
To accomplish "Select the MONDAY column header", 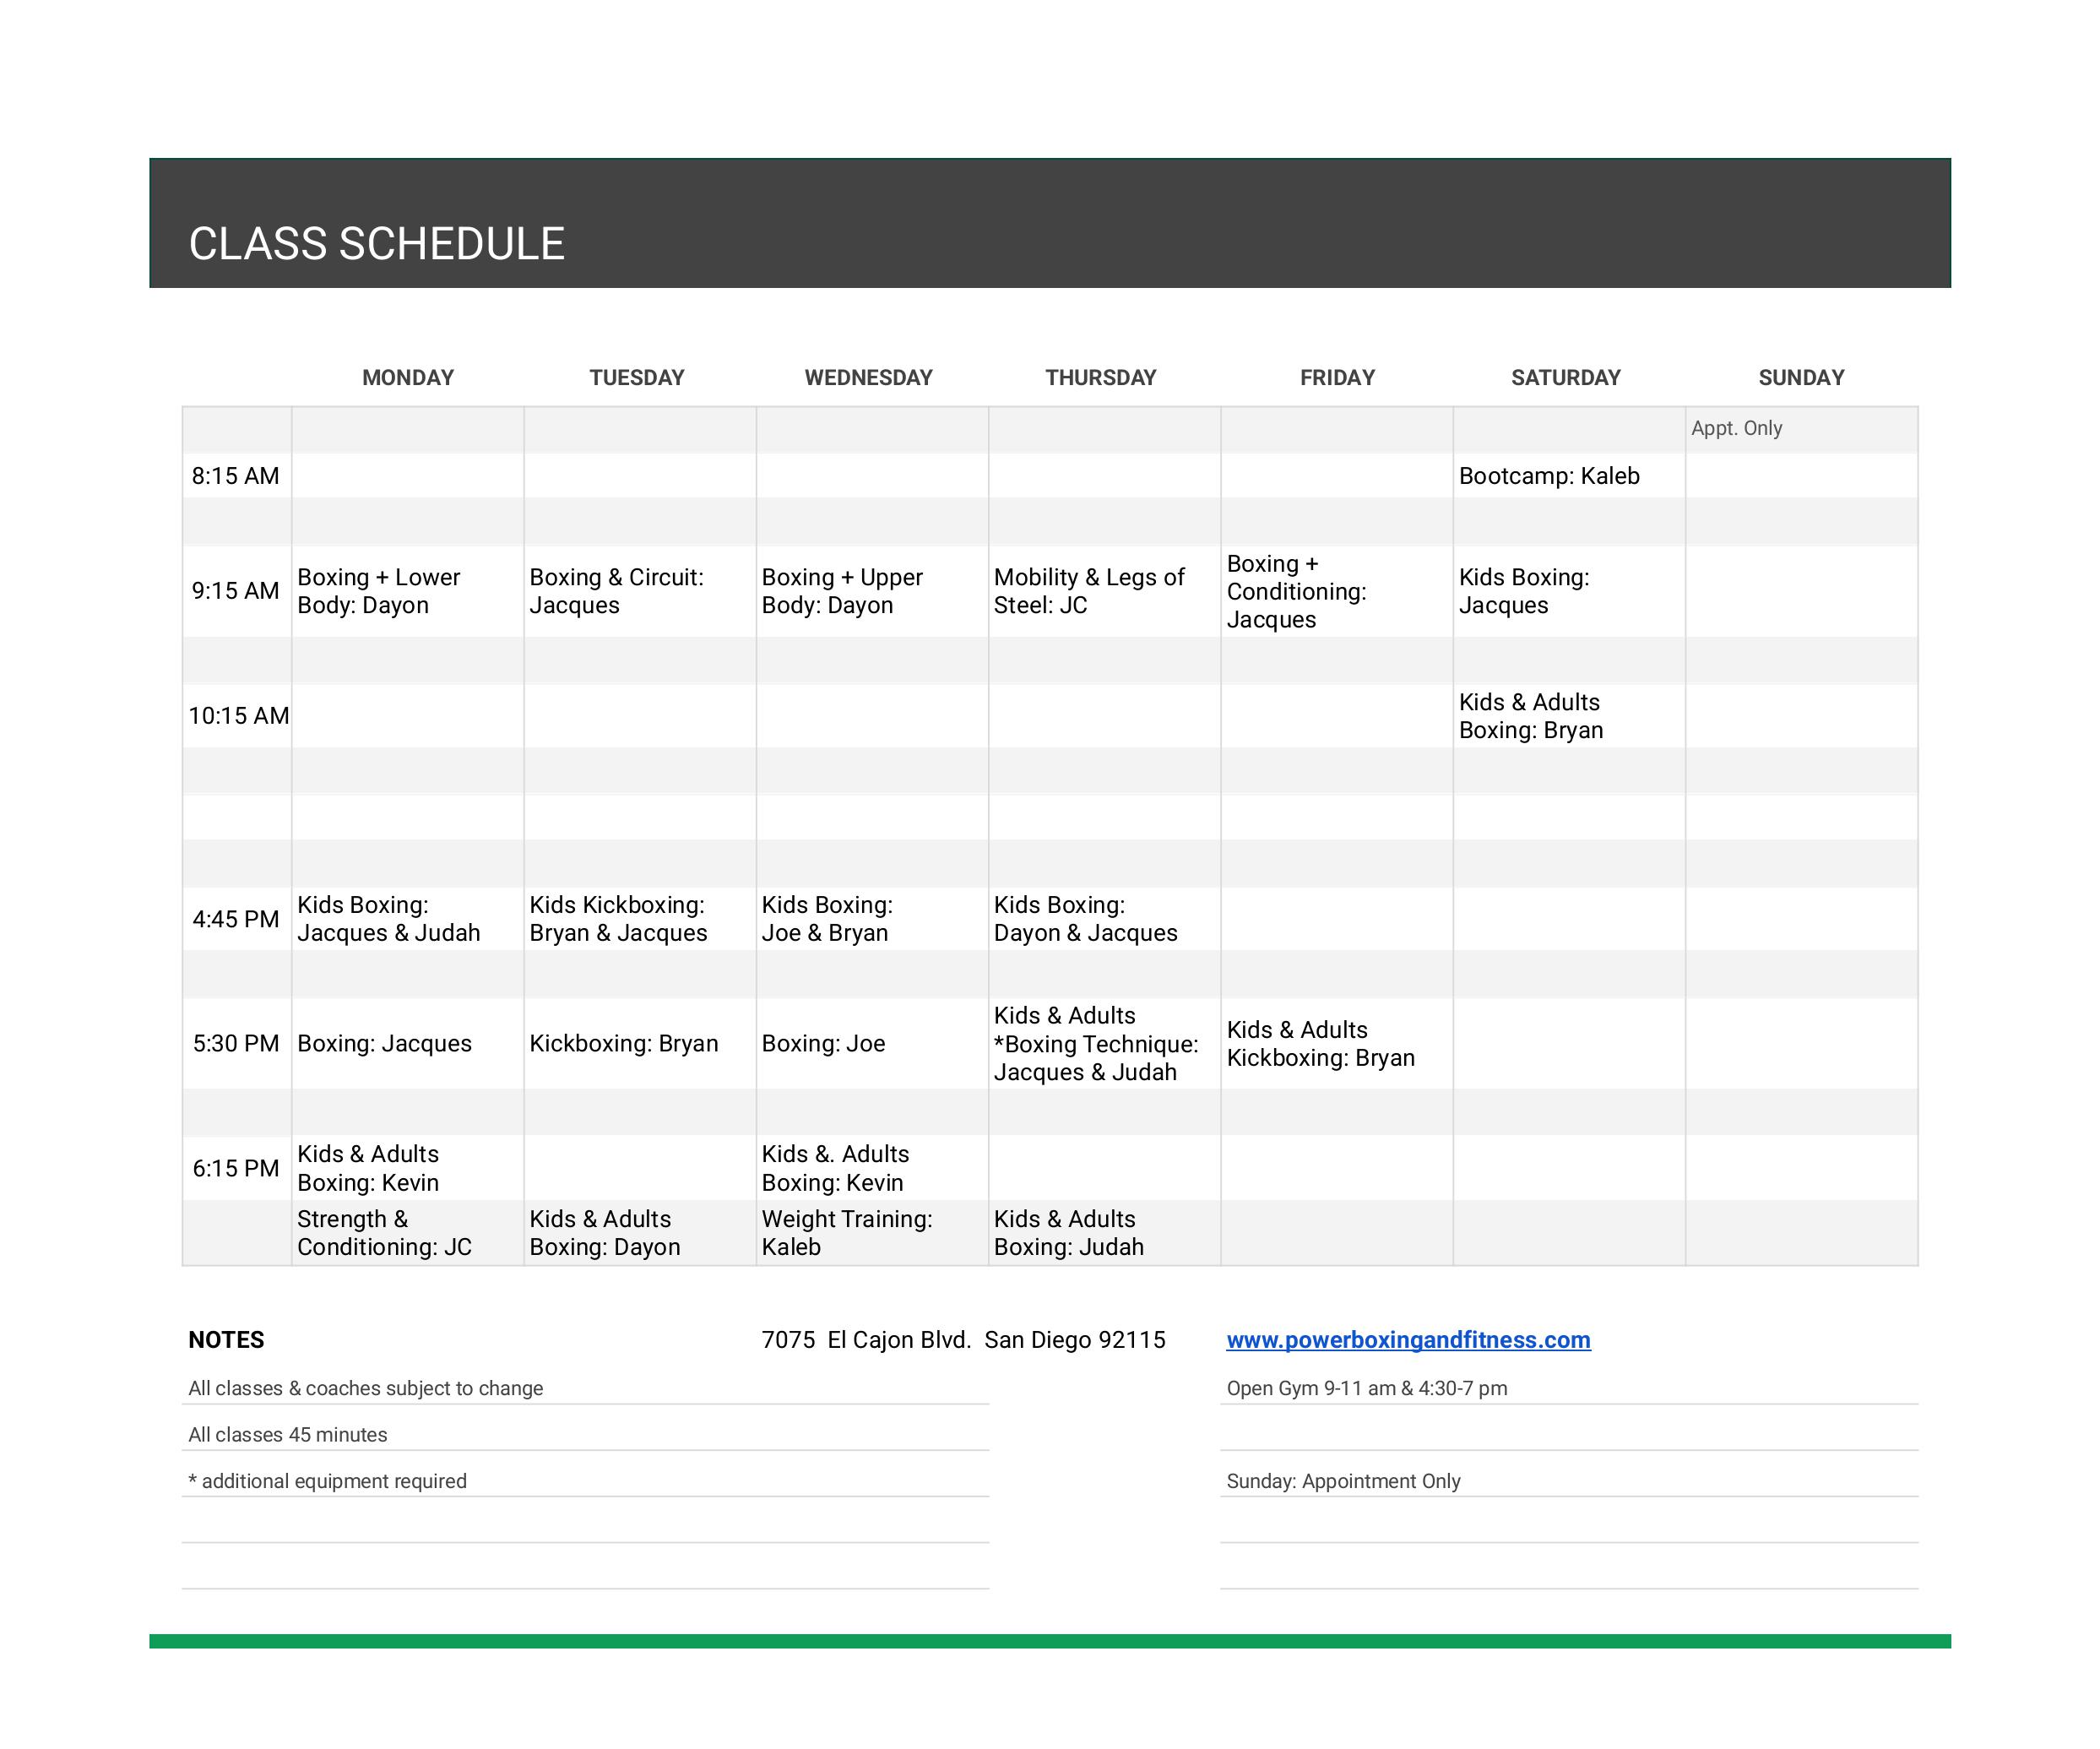I will pos(407,378).
